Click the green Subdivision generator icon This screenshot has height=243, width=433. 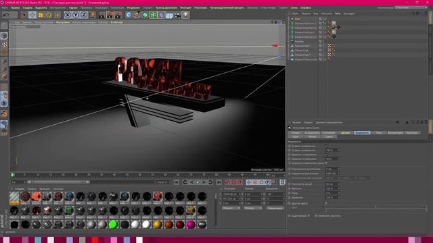[x=145, y=15]
